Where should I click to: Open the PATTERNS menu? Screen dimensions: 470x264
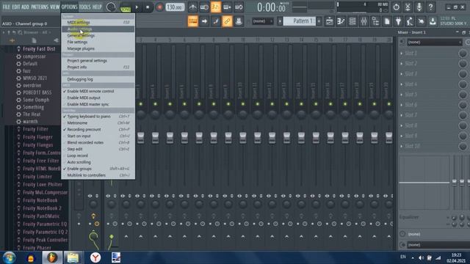[x=40, y=7]
